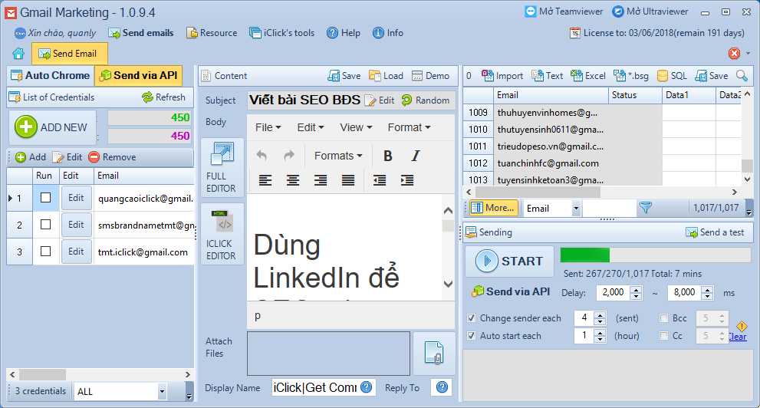Image resolution: width=760 pixels, height=408 pixels.
Task: Import recipients from Excel
Action: pyautogui.click(x=588, y=76)
